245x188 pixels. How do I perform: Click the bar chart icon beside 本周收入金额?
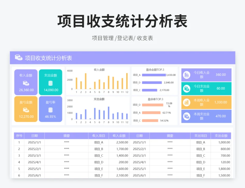[x=187, y=102]
